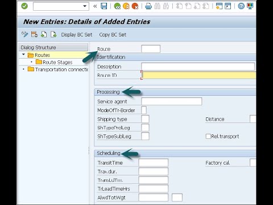
Task: Collapse the Routes tree node arrow
Action: pyautogui.click(x=23, y=55)
